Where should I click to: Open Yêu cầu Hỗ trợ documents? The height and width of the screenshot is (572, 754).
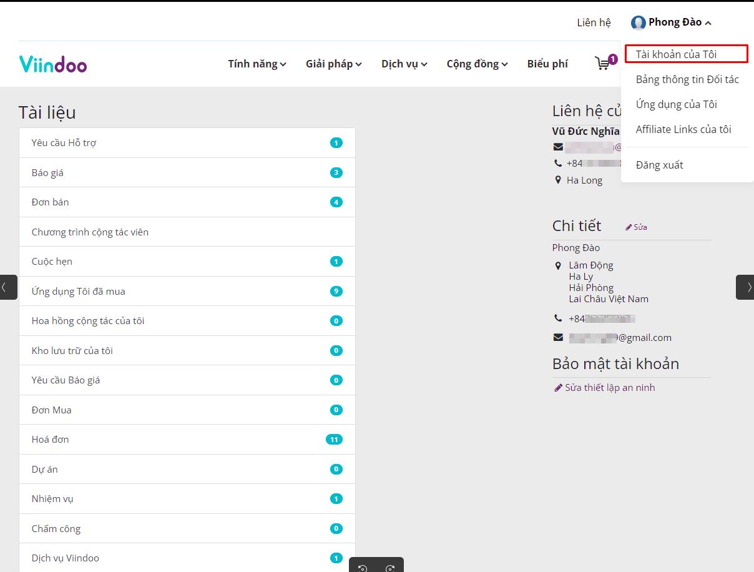(187, 143)
